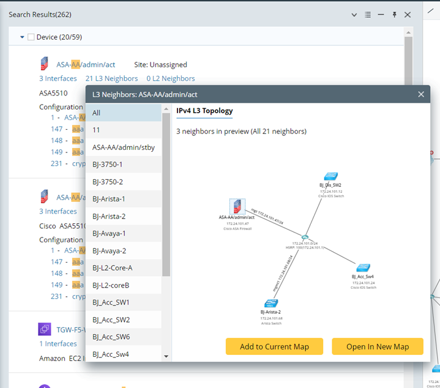Click the first ASA-AA/admin/act firewall icon
Image resolution: width=440 pixels, height=388 pixels.
click(44, 64)
